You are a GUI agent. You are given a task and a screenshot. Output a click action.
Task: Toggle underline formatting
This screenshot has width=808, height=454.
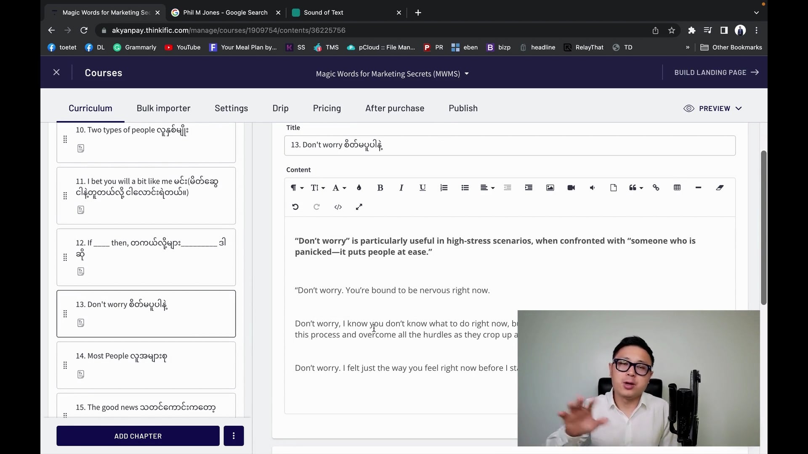[x=423, y=188]
